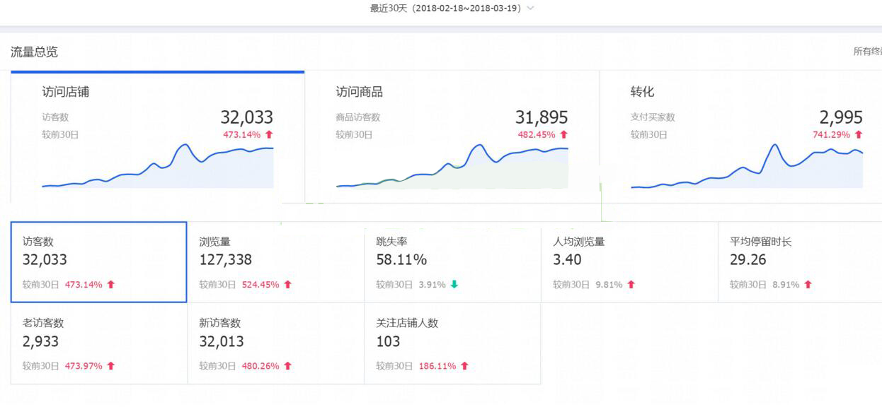Open the 最近30天 date range dropdown
The height and width of the screenshot is (407, 882).
[446, 8]
